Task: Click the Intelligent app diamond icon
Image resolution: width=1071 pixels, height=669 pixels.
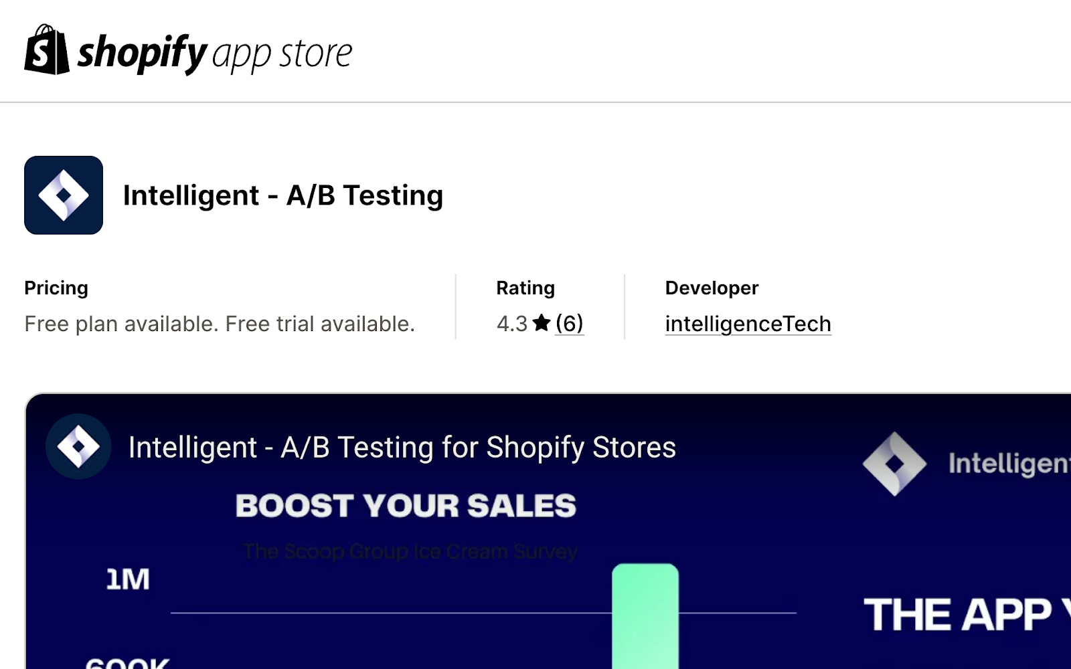Action: [64, 195]
